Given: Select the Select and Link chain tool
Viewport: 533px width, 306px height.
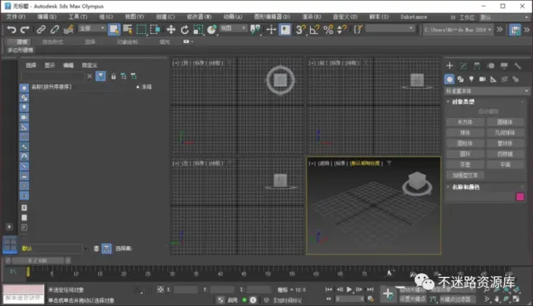Looking at the screenshot, I should click(41, 30).
